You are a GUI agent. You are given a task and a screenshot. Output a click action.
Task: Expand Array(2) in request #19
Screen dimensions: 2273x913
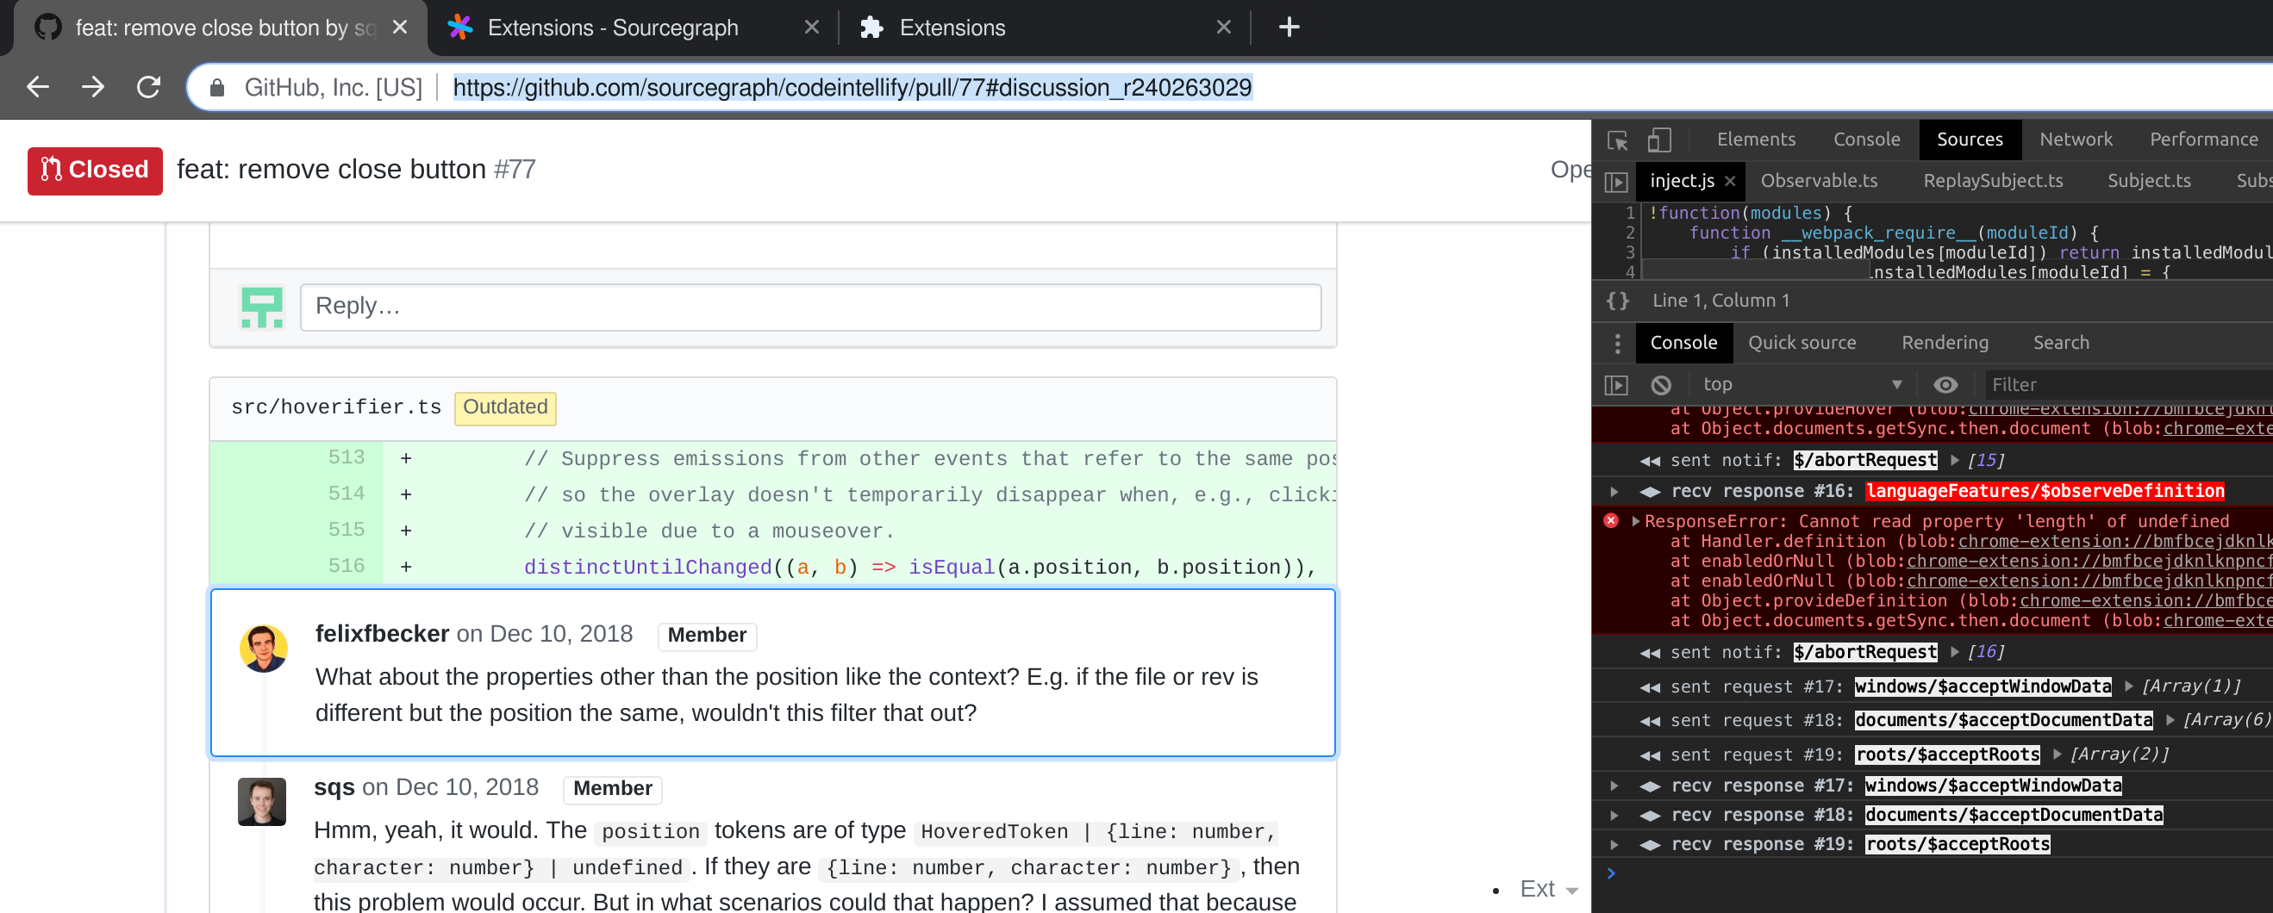[x=2058, y=755]
